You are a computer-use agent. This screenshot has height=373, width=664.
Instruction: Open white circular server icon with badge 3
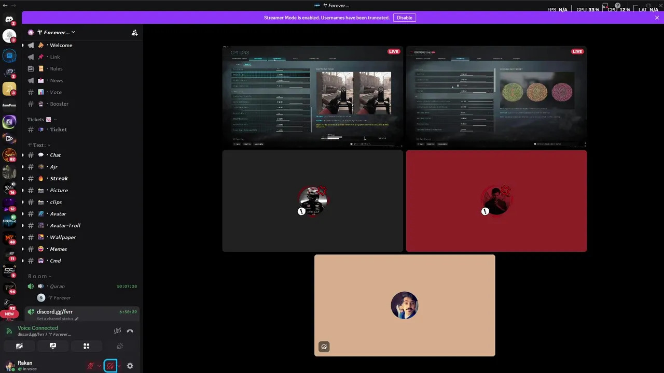(x=9, y=36)
